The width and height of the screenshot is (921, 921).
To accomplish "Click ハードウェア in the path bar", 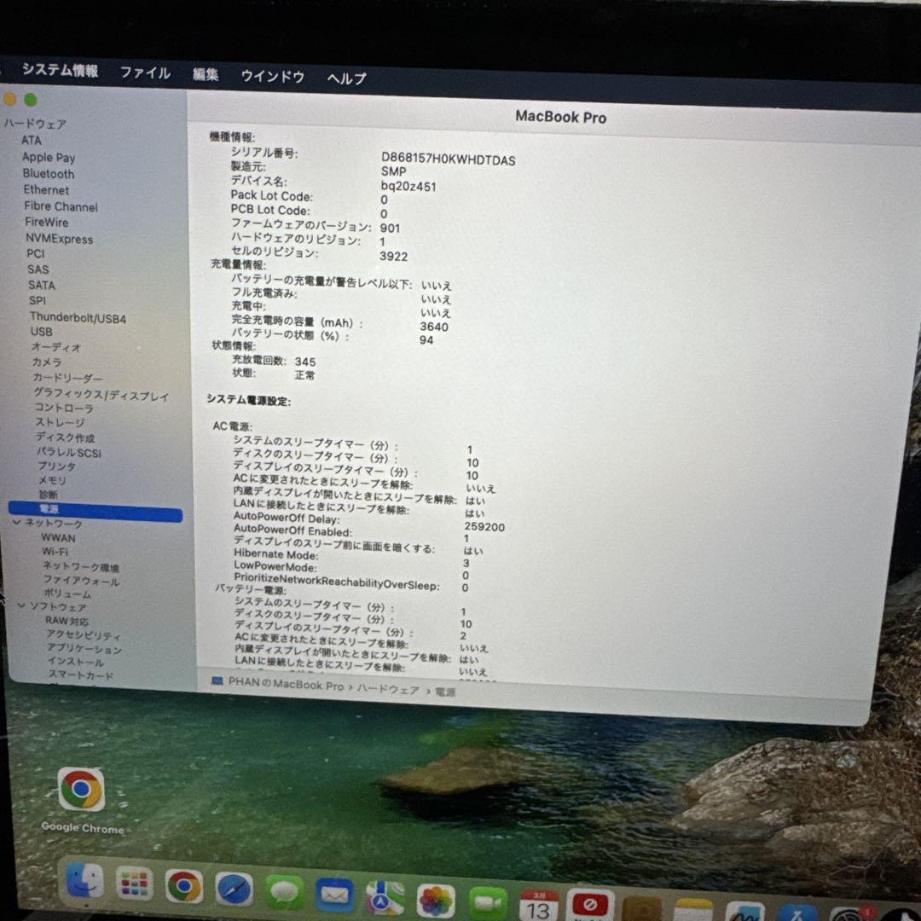I will coord(388,689).
